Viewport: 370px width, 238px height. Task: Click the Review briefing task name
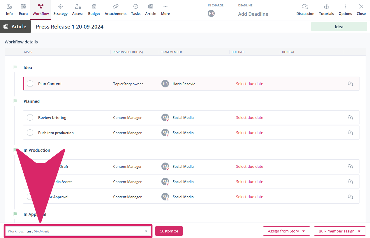coord(52,117)
